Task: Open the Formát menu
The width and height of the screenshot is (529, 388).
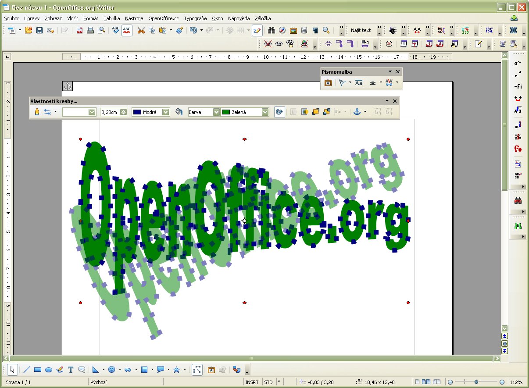Action: pos(91,18)
